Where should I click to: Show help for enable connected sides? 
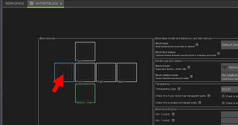(x=200, y=103)
